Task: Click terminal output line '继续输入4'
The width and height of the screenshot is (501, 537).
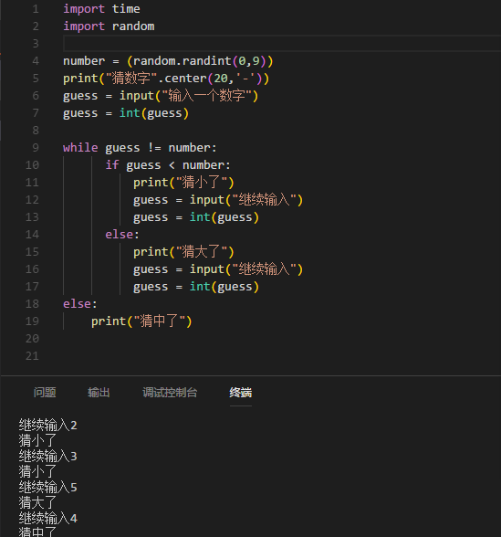Action: pyautogui.click(x=47, y=518)
